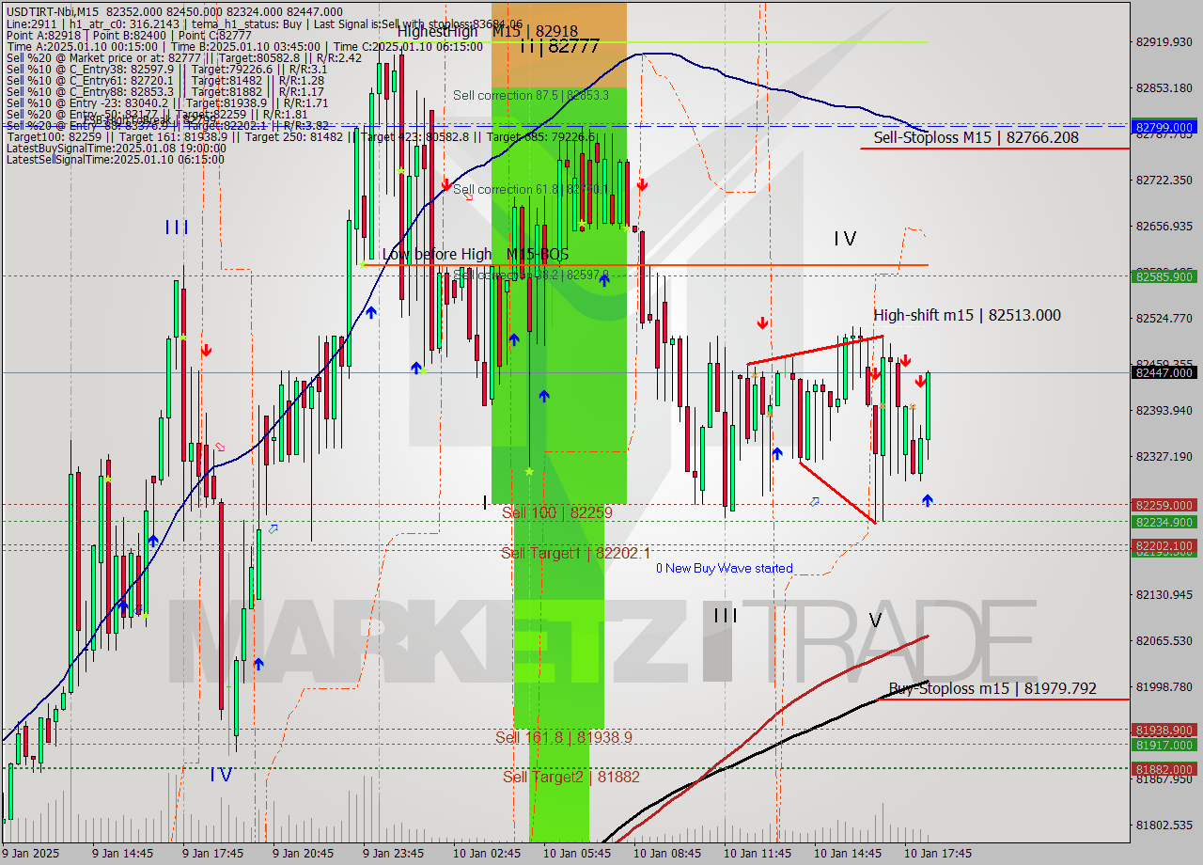1203x865 pixels.
Task: Click the 82065.530 price axis value
Action: click(x=1164, y=640)
